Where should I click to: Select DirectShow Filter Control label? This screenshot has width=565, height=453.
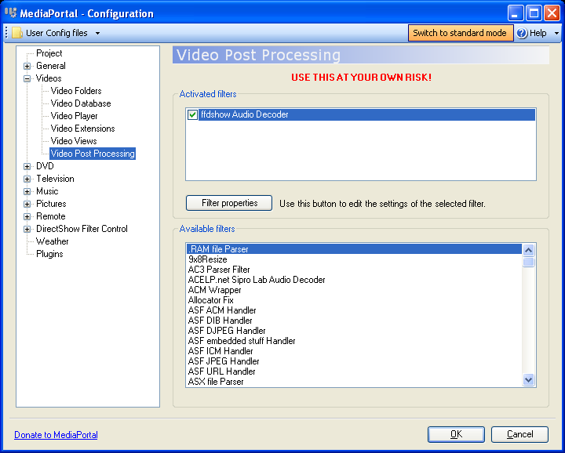click(82, 229)
